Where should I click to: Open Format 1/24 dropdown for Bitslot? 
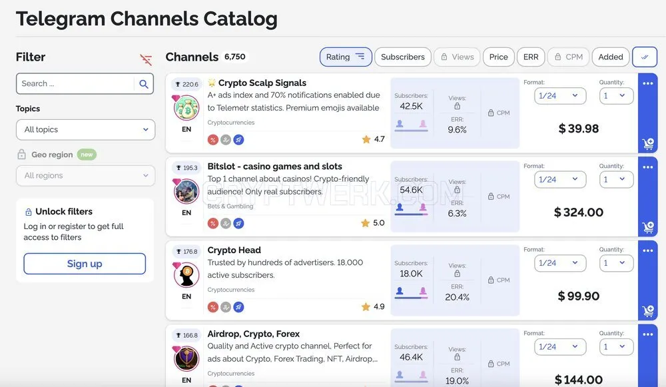click(x=560, y=179)
